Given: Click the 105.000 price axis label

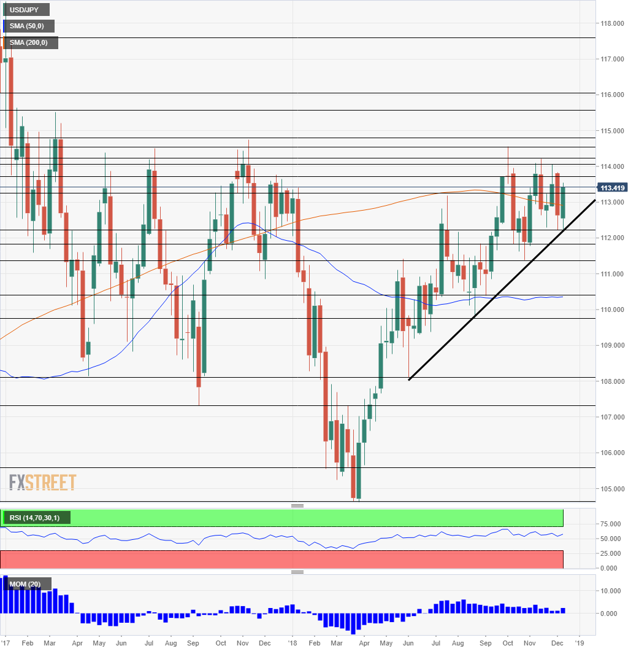Looking at the screenshot, I should [x=614, y=489].
